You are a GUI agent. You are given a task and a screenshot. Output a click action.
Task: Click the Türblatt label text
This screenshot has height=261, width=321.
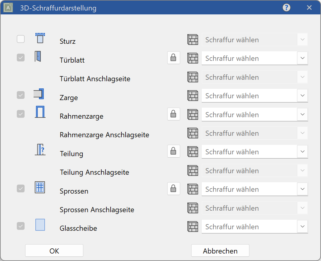click(72, 60)
